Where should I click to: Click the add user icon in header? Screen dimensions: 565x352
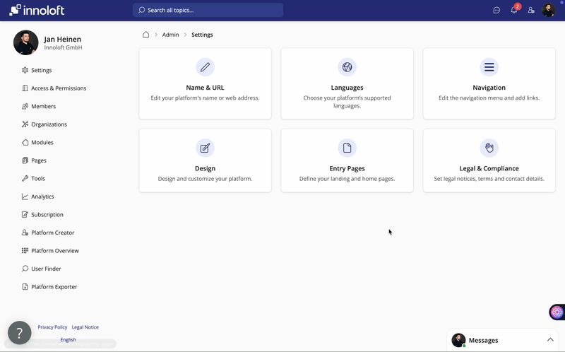(x=531, y=10)
